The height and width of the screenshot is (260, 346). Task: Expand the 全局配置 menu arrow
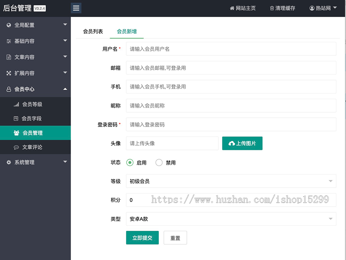(x=65, y=25)
